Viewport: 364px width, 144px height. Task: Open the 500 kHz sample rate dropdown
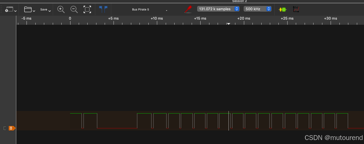257,9
